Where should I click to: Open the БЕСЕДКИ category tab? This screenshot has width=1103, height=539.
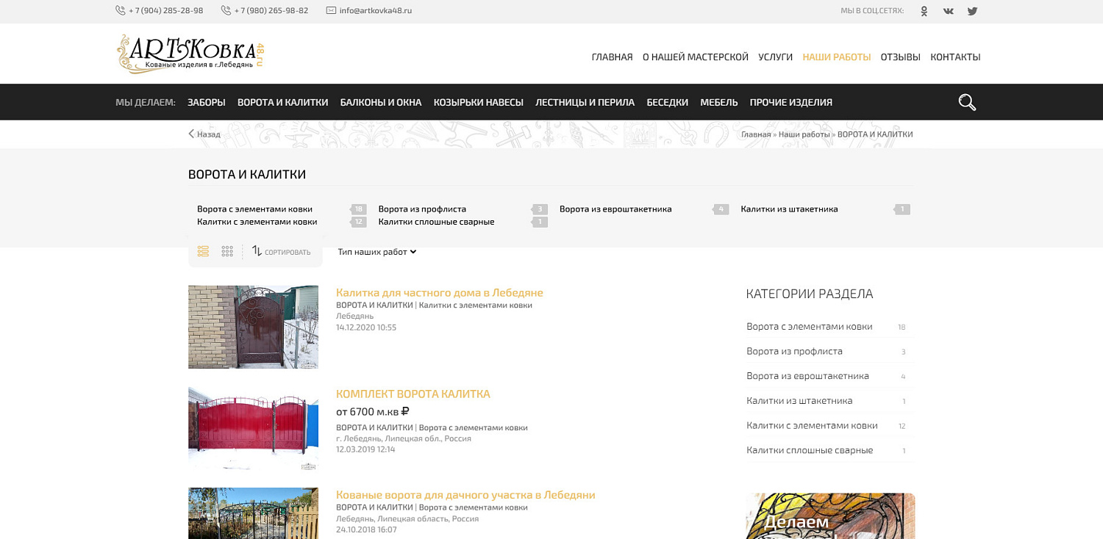tap(666, 102)
